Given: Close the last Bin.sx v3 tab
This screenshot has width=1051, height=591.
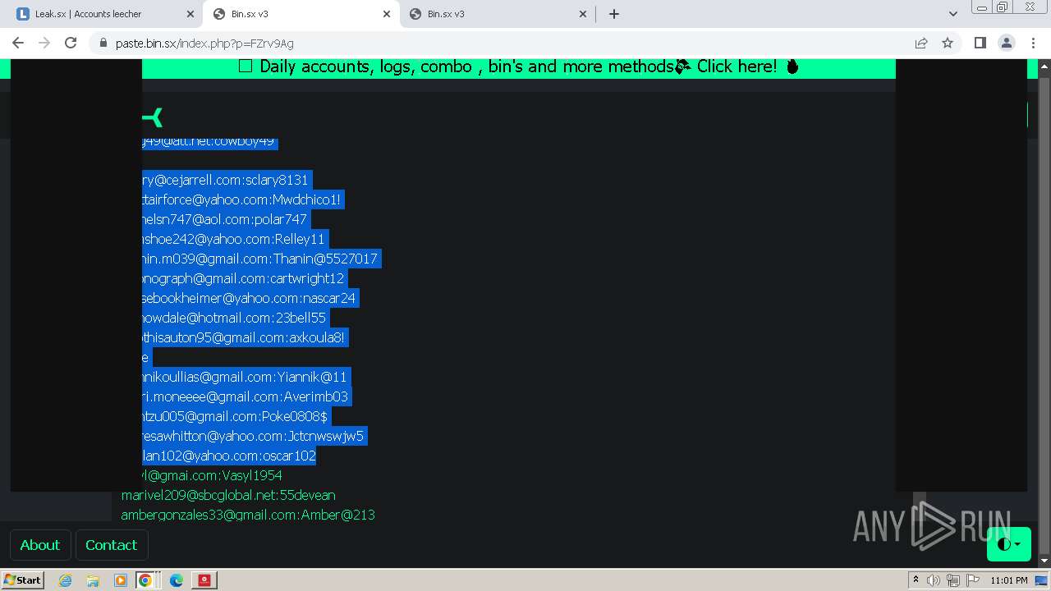Looking at the screenshot, I should click(x=583, y=14).
